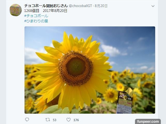
Task: Click the reply speech bubble icon
Action: click(27, 120)
